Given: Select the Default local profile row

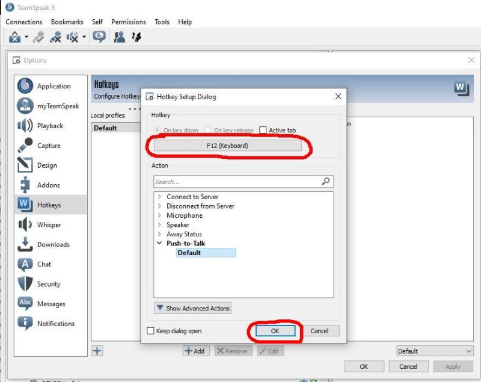Looking at the screenshot, I should 116,128.
